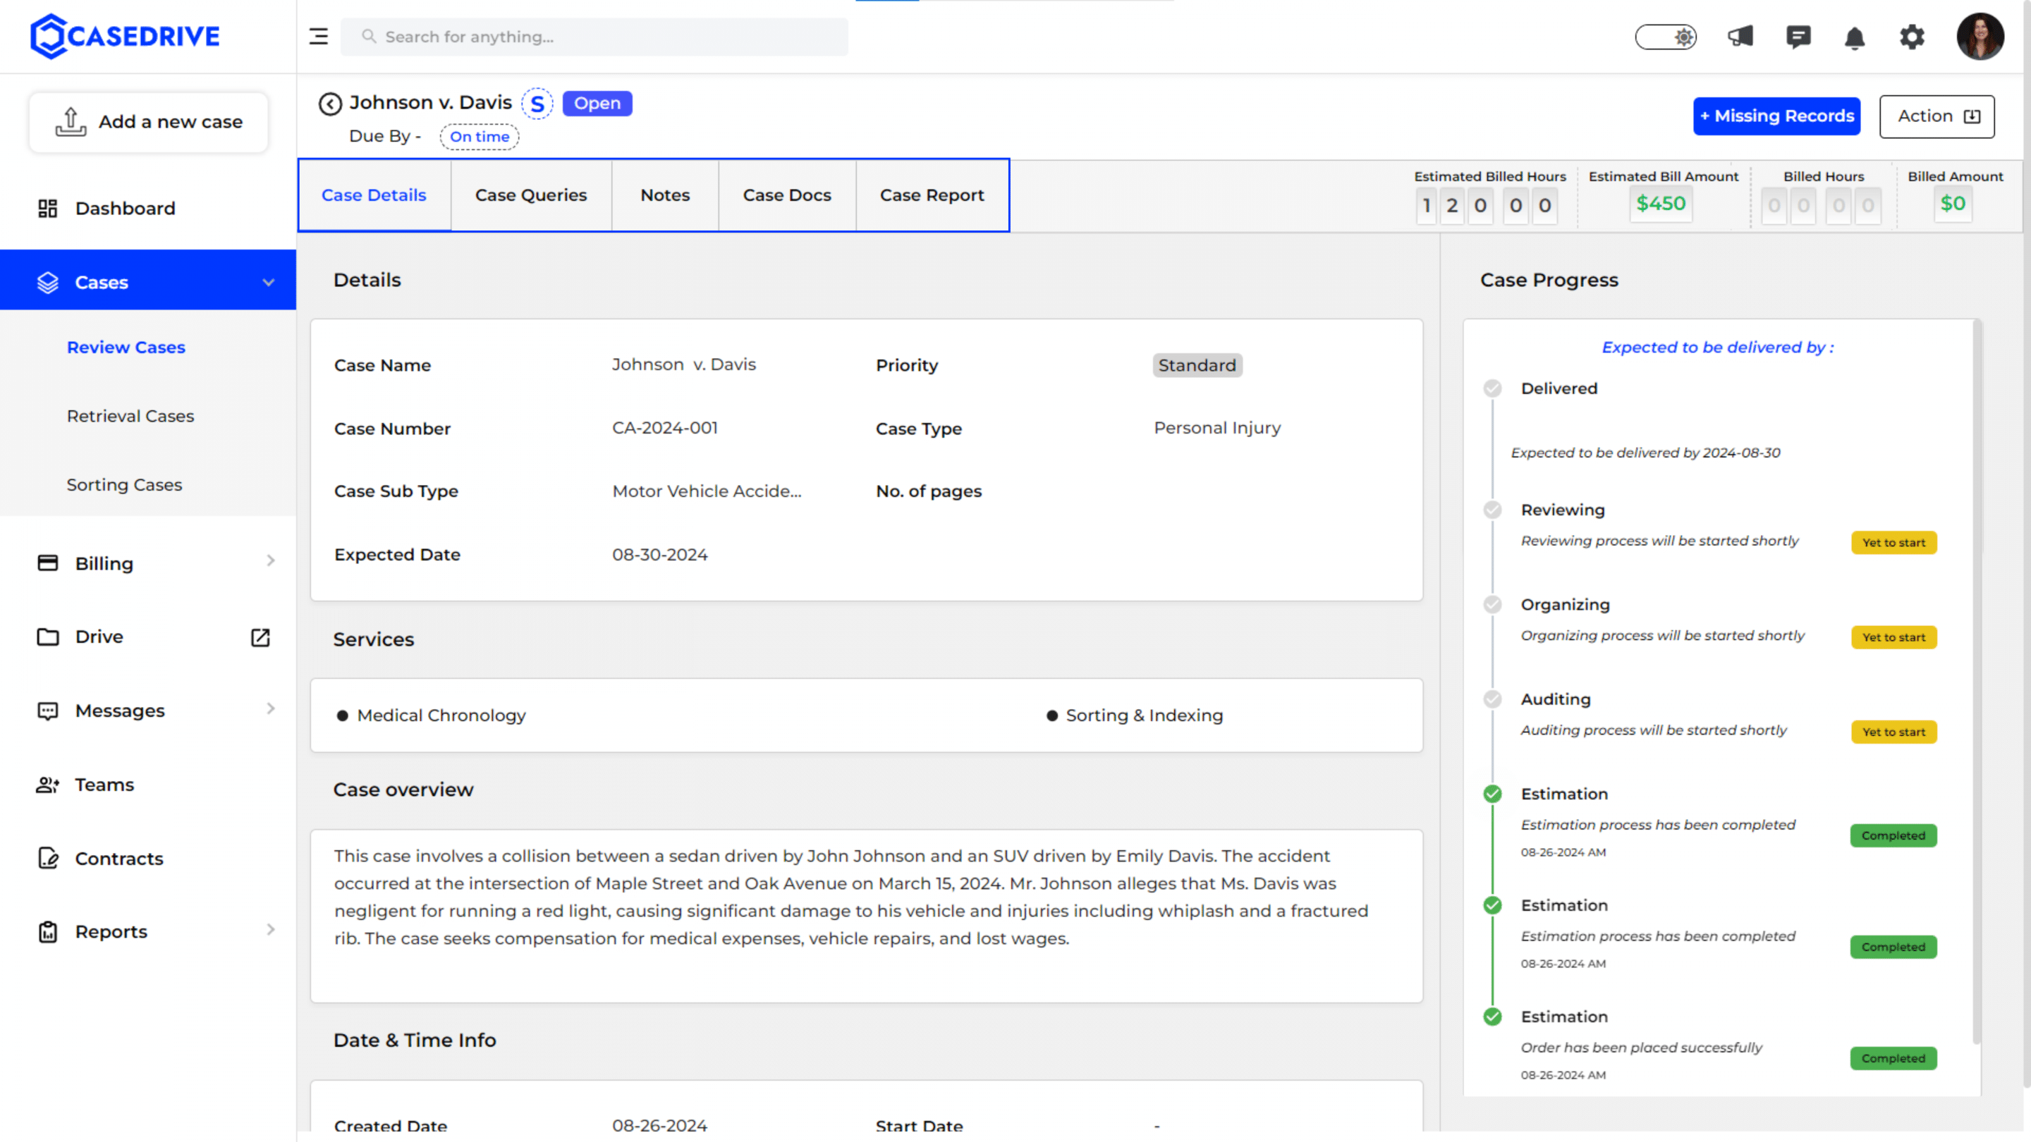Click the Dashboard grid icon
2031x1142 pixels.
pos(47,208)
